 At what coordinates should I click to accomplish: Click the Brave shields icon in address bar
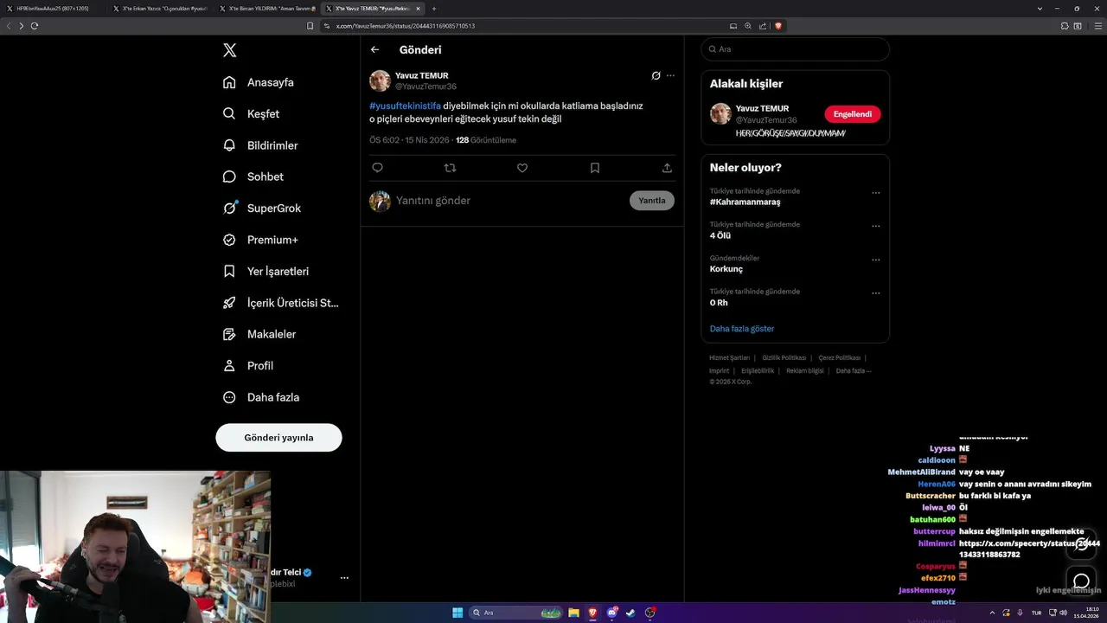778,26
